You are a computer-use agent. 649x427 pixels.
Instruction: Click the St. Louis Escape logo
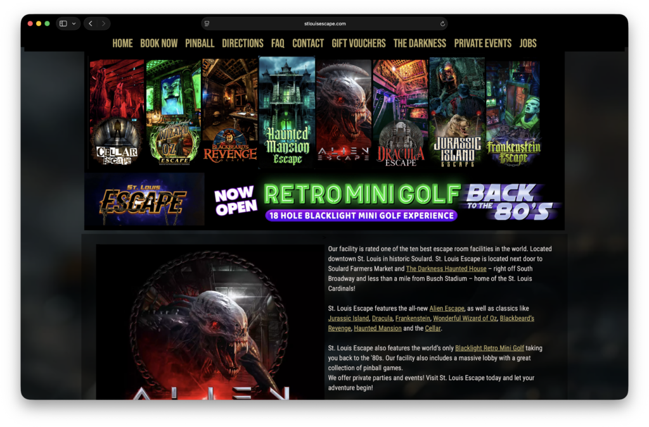(x=145, y=201)
